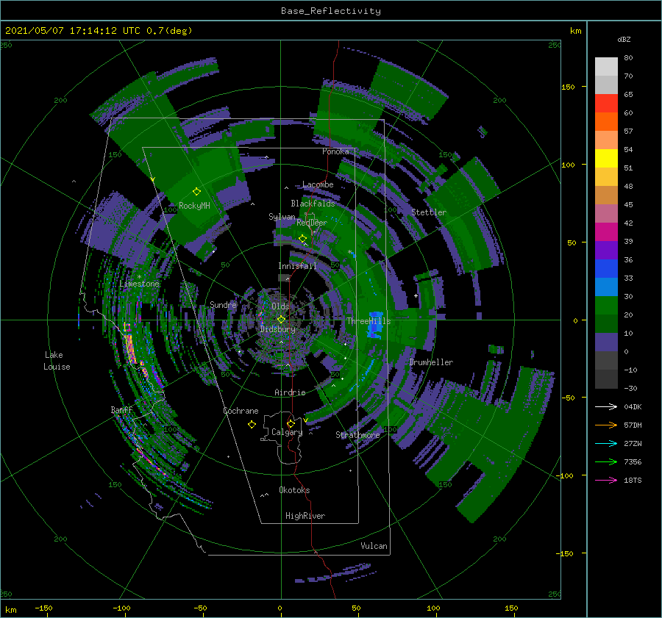Viewport: 662px width, 618px height.
Task: Click the Drumheller label
Action: pyautogui.click(x=431, y=362)
